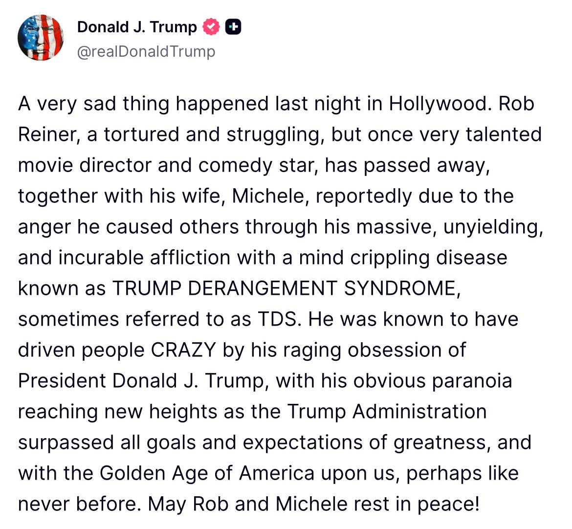Click the phrase "movie director"

[x=85, y=166]
